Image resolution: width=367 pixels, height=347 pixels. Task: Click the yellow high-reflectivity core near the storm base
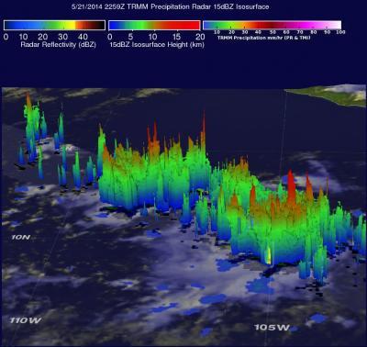[x=268, y=255]
